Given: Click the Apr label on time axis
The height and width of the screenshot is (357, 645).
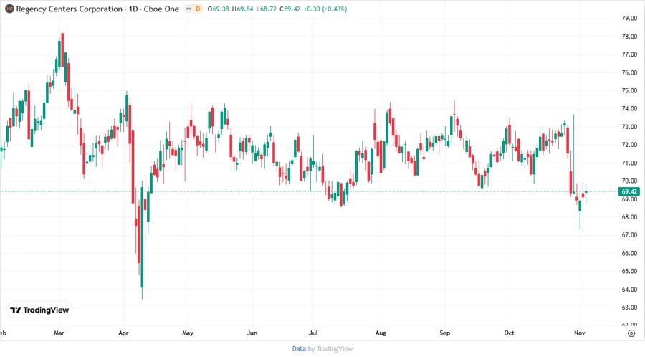Looking at the screenshot, I should (123, 333).
